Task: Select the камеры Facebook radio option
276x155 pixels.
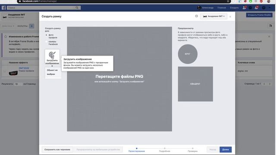Action: (47, 42)
